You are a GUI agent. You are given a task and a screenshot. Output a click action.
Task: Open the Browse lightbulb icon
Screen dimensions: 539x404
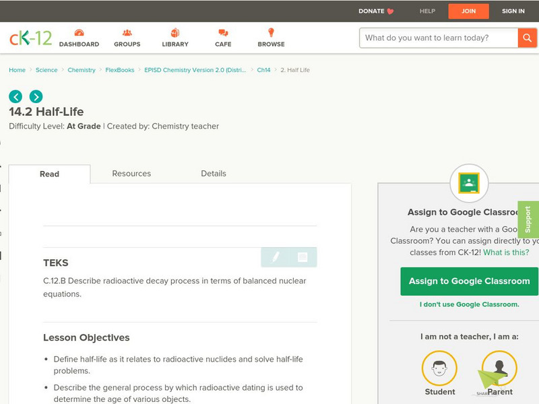click(x=272, y=32)
